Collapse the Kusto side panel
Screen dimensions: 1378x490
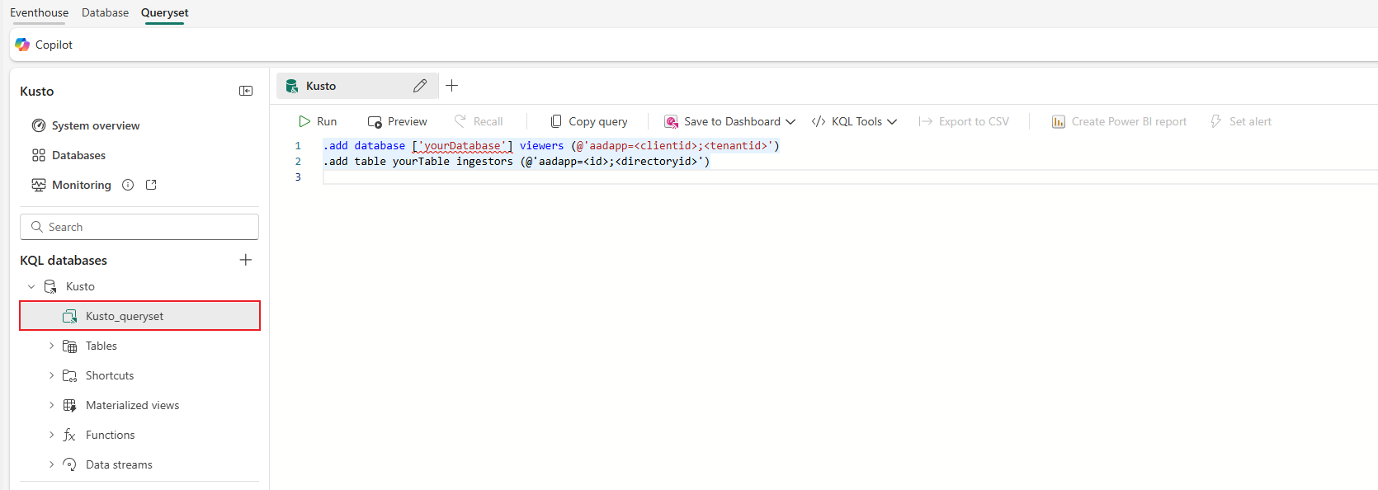point(246,91)
